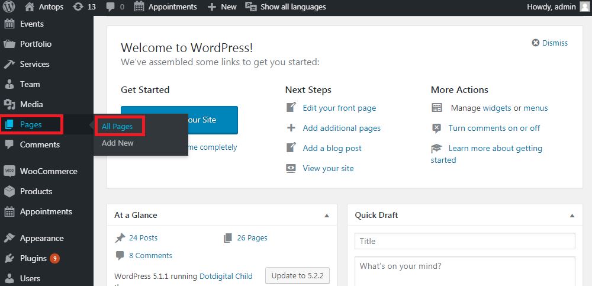Image resolution: width=592 pixels, height=286 pixels.
Task: Click Add a blog post link
Action: [x=332, y=148]
